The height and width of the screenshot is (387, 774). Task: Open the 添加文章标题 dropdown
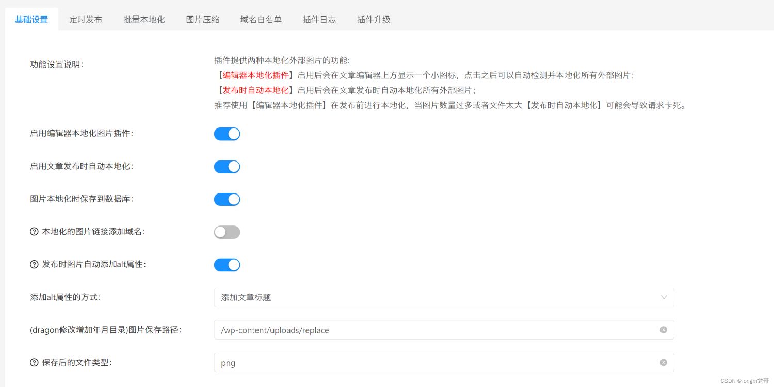point(444,297)
